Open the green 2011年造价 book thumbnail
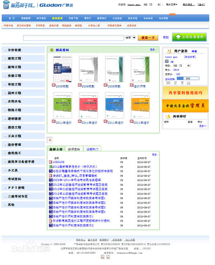Viewport: 215px width, 265px height. point(63,105)
